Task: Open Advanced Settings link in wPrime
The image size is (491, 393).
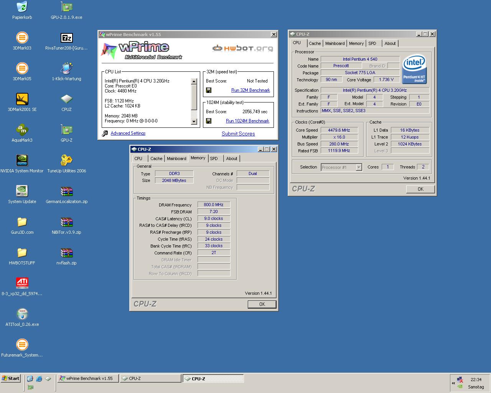Action: click(128, 133)
